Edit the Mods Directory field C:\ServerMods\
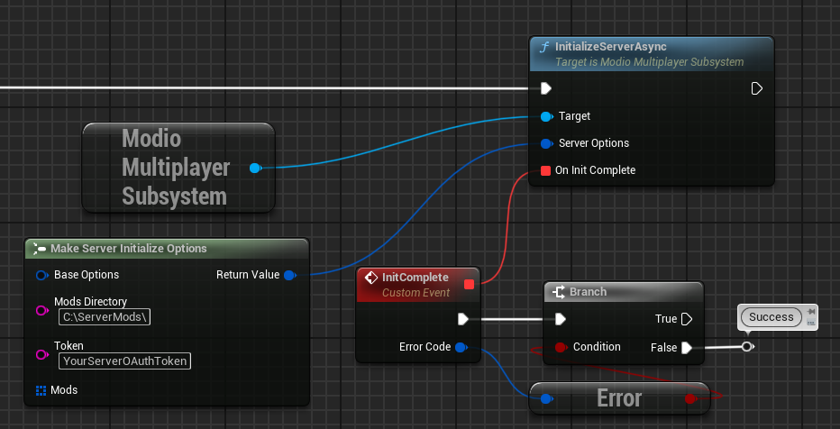The width and height of the screenshot is (840, 429). click(x=105, y=317)
